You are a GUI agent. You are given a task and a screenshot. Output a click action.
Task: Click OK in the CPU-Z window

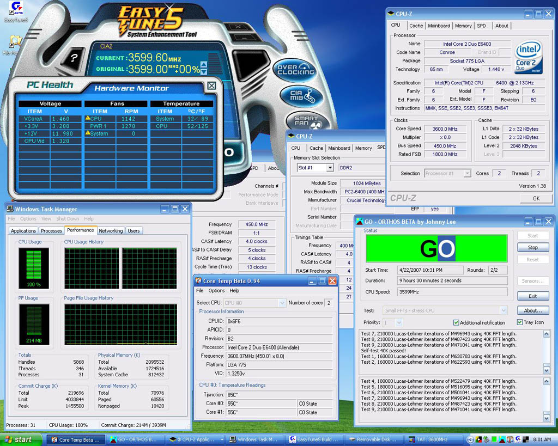536,198
